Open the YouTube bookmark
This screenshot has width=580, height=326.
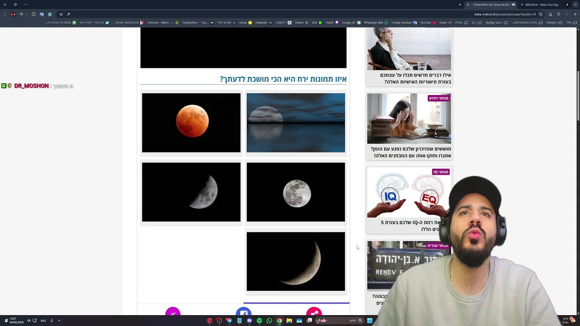[428, 23]
